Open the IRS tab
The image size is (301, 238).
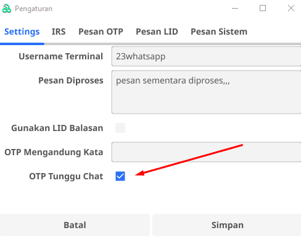click(x=59, y=32)
